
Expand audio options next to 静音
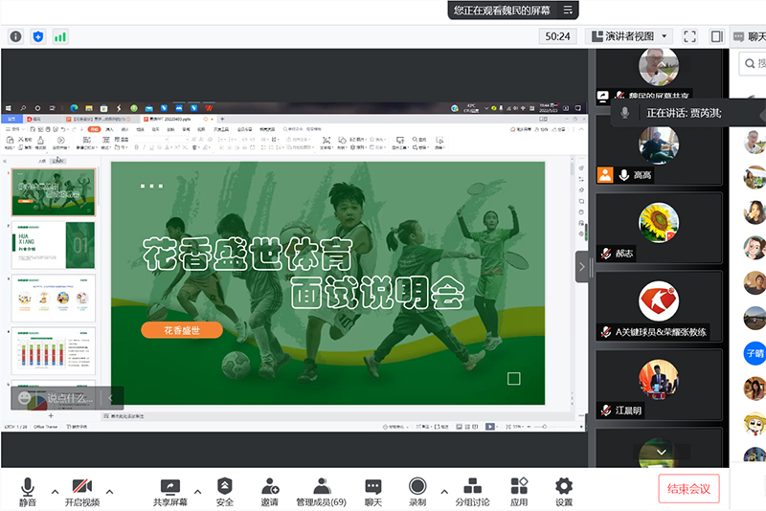tap(56, 492)
